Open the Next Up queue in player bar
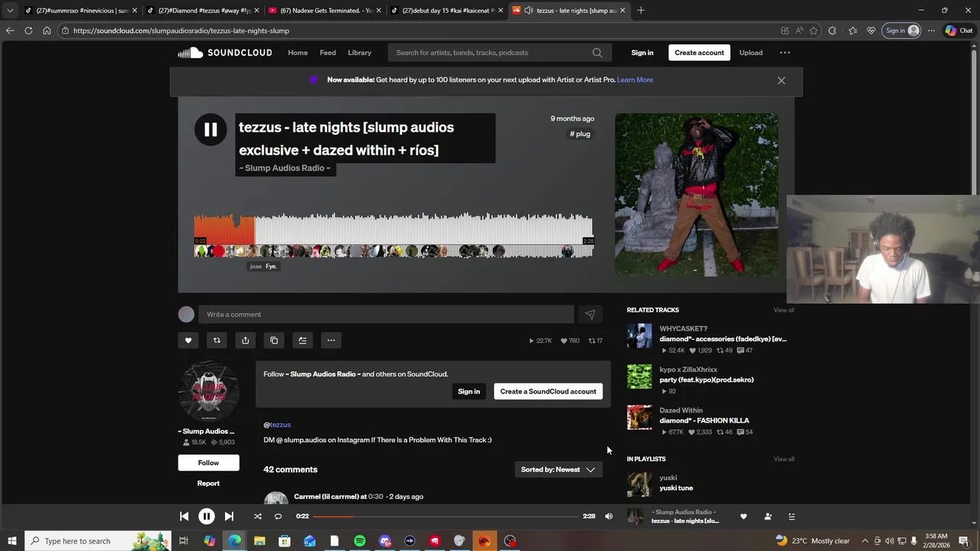 tap(792, 517)
